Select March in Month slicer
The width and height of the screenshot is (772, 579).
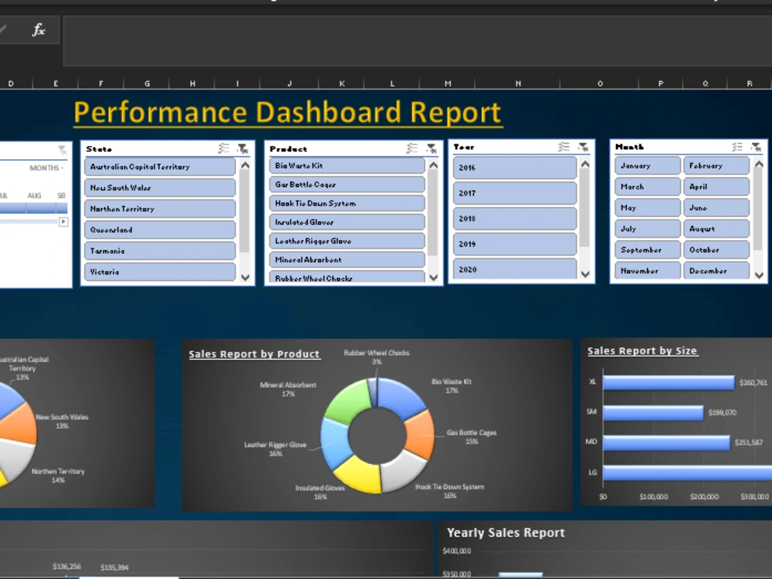(648, 187)
